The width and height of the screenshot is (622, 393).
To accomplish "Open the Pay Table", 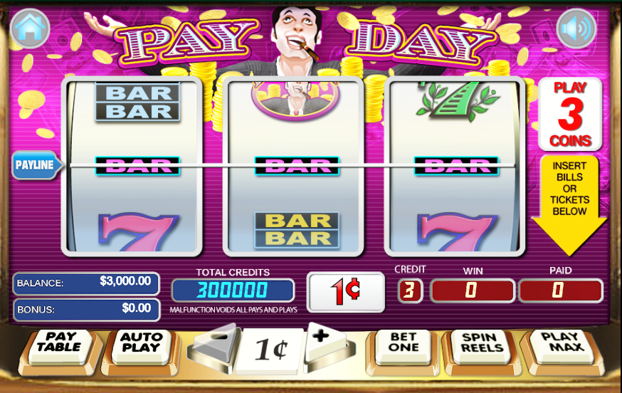I will [x=60, y=346].
